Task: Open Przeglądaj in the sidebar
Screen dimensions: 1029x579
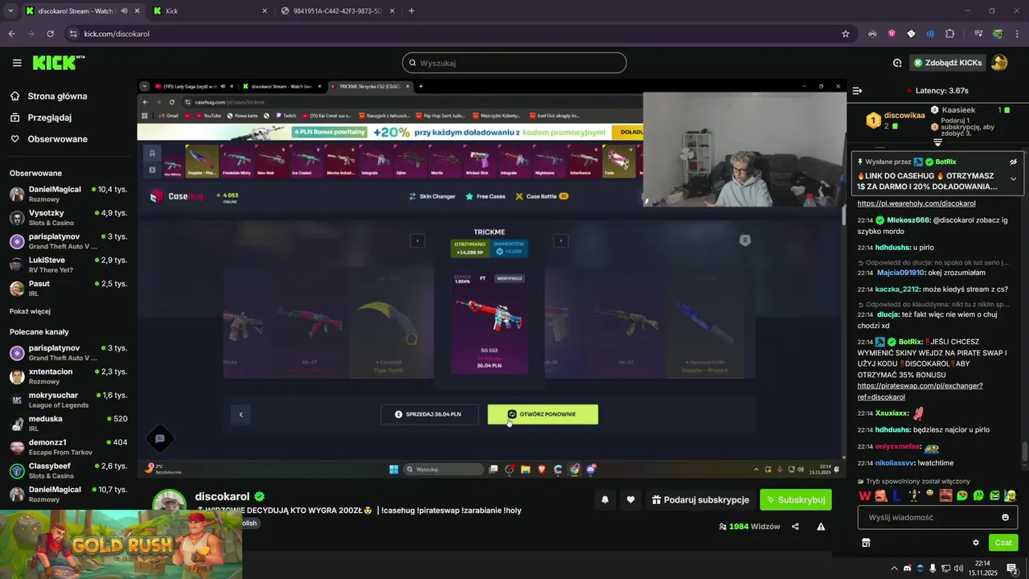Action: [x=50, y=117]
